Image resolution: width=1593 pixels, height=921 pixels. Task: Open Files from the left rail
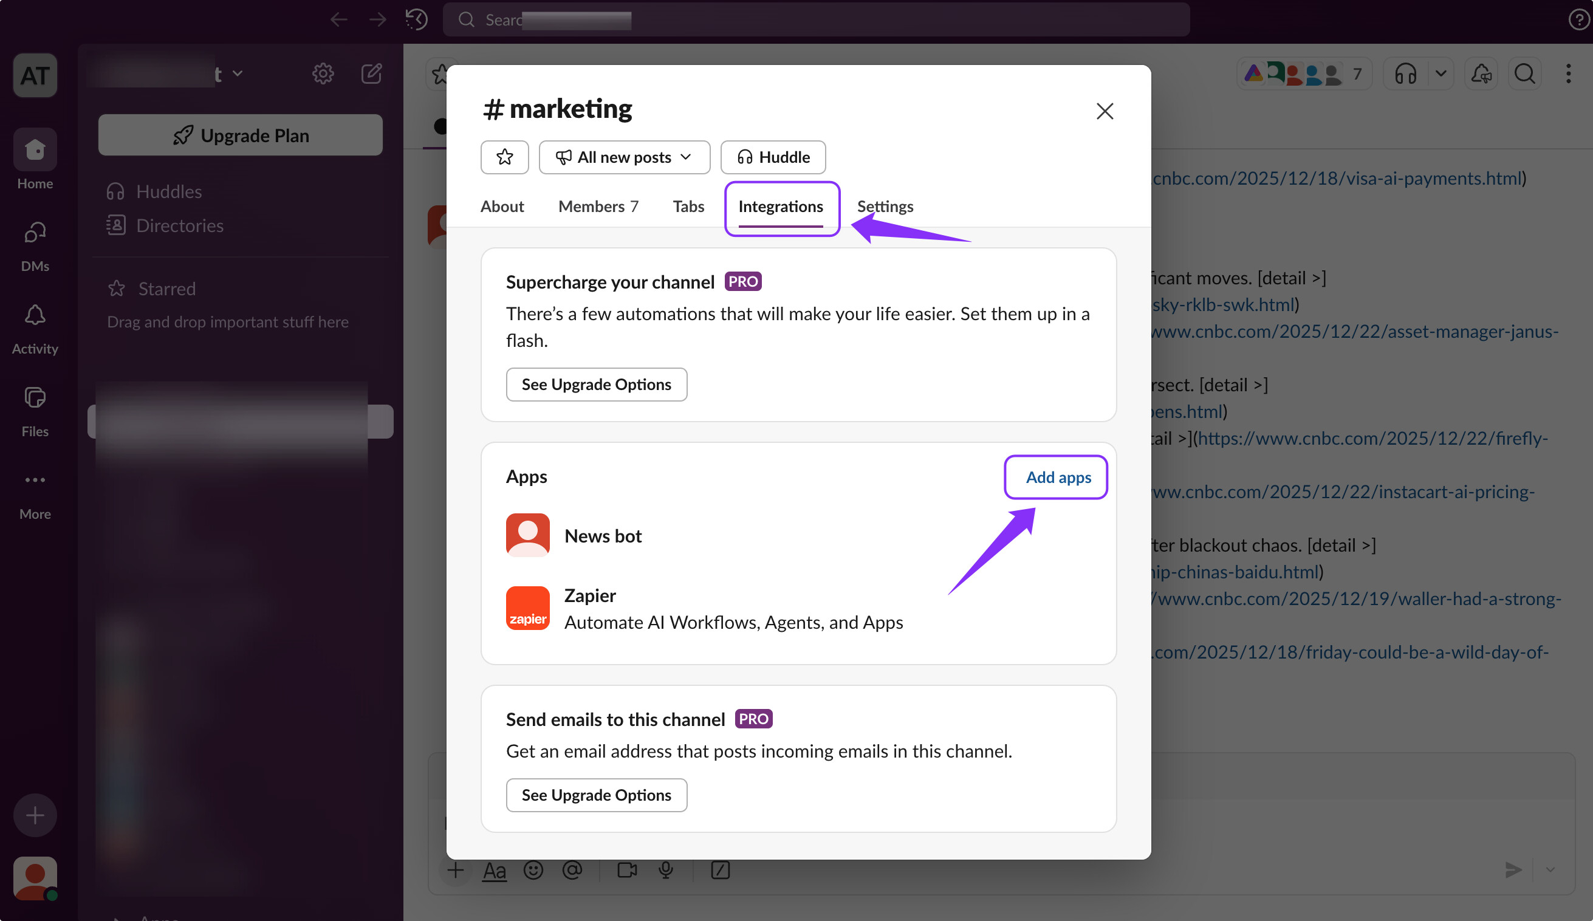tap(35, 399)
